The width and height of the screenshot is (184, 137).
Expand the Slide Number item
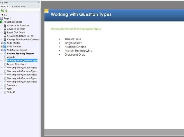2,47
